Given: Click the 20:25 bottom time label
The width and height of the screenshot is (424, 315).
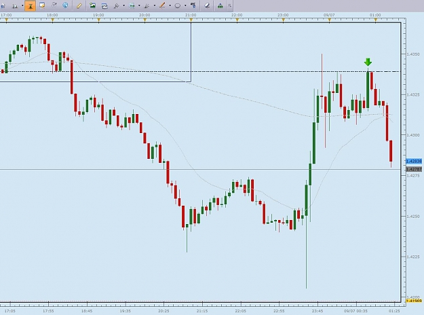Looking at the screenshot, I should point(163,311).
